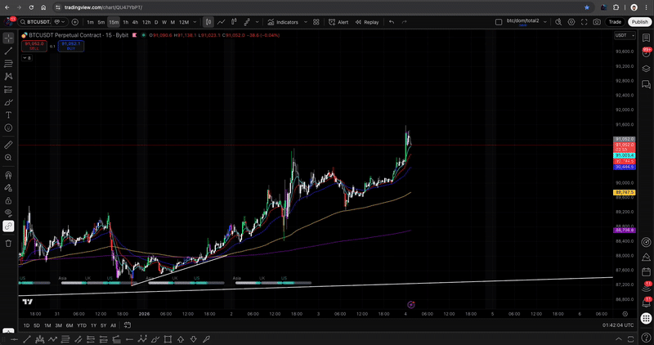Open object tree layers panel
654x345 pixels.
pyautogui.click(x=646, y=69)
